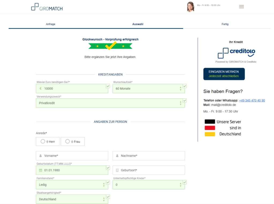Click the creditolo logo

236,53
